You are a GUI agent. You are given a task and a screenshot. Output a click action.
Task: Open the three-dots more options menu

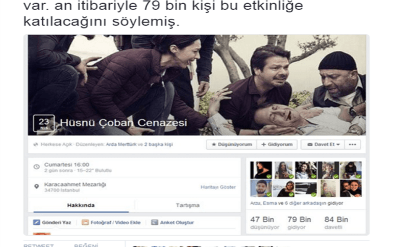[352, 145]
